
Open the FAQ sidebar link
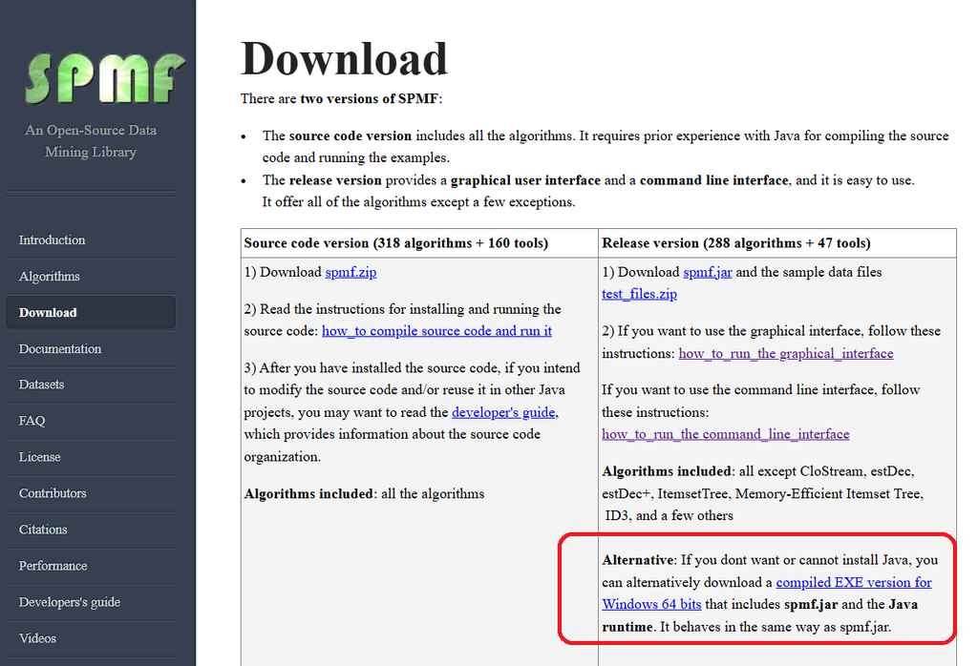[x=32, y=421]
